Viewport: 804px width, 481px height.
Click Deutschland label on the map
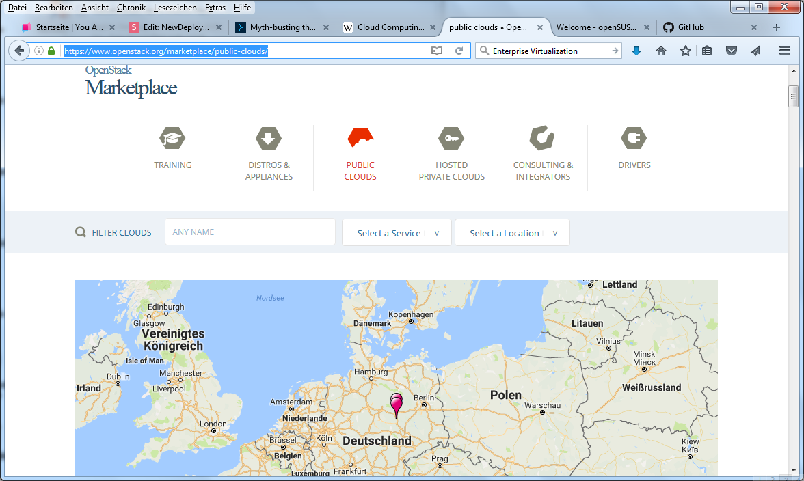377,441
